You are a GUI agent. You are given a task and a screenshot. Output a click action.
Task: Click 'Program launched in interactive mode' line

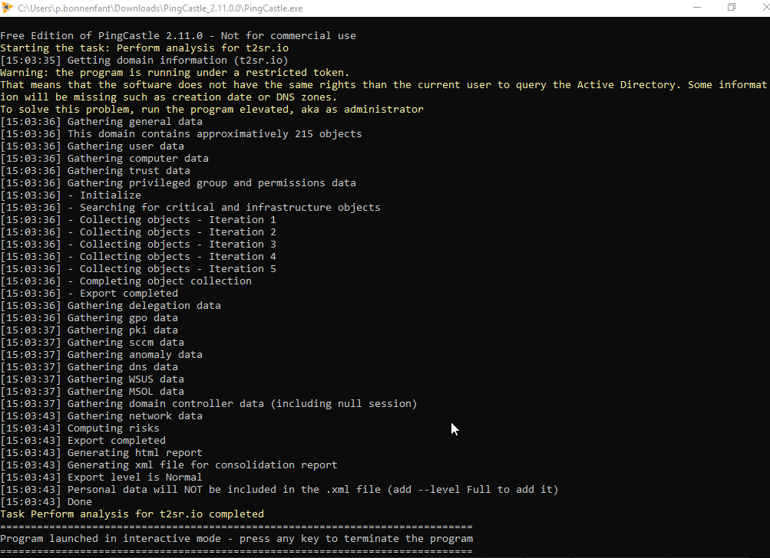pos(236,538)
